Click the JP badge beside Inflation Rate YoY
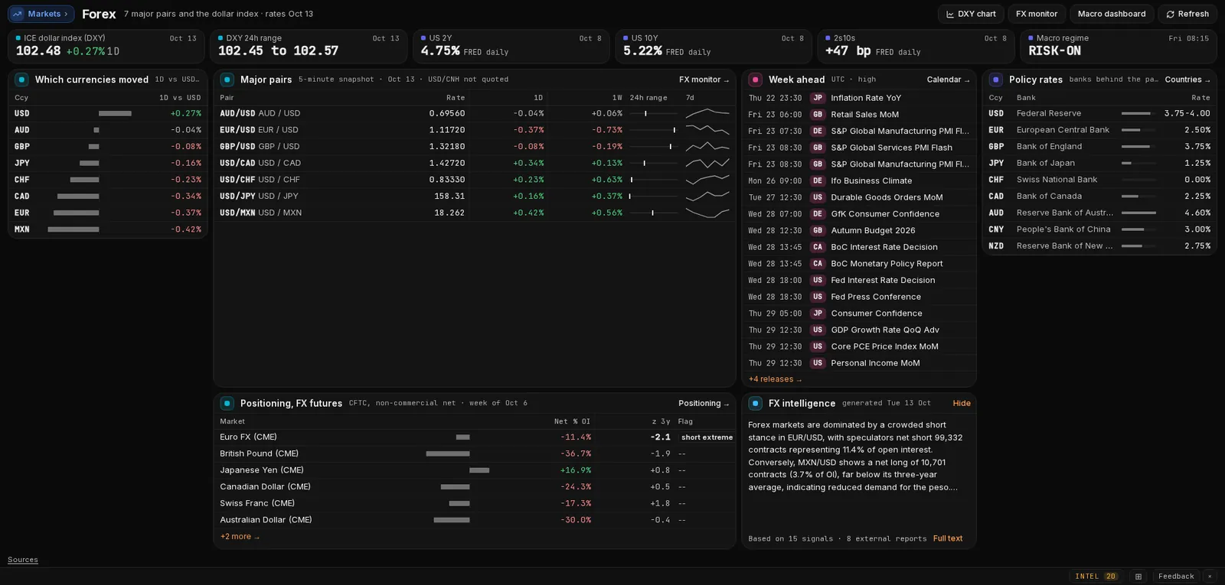Viewport: 1225px width, 585px height. pyautogui.click(x=818, y=98)
